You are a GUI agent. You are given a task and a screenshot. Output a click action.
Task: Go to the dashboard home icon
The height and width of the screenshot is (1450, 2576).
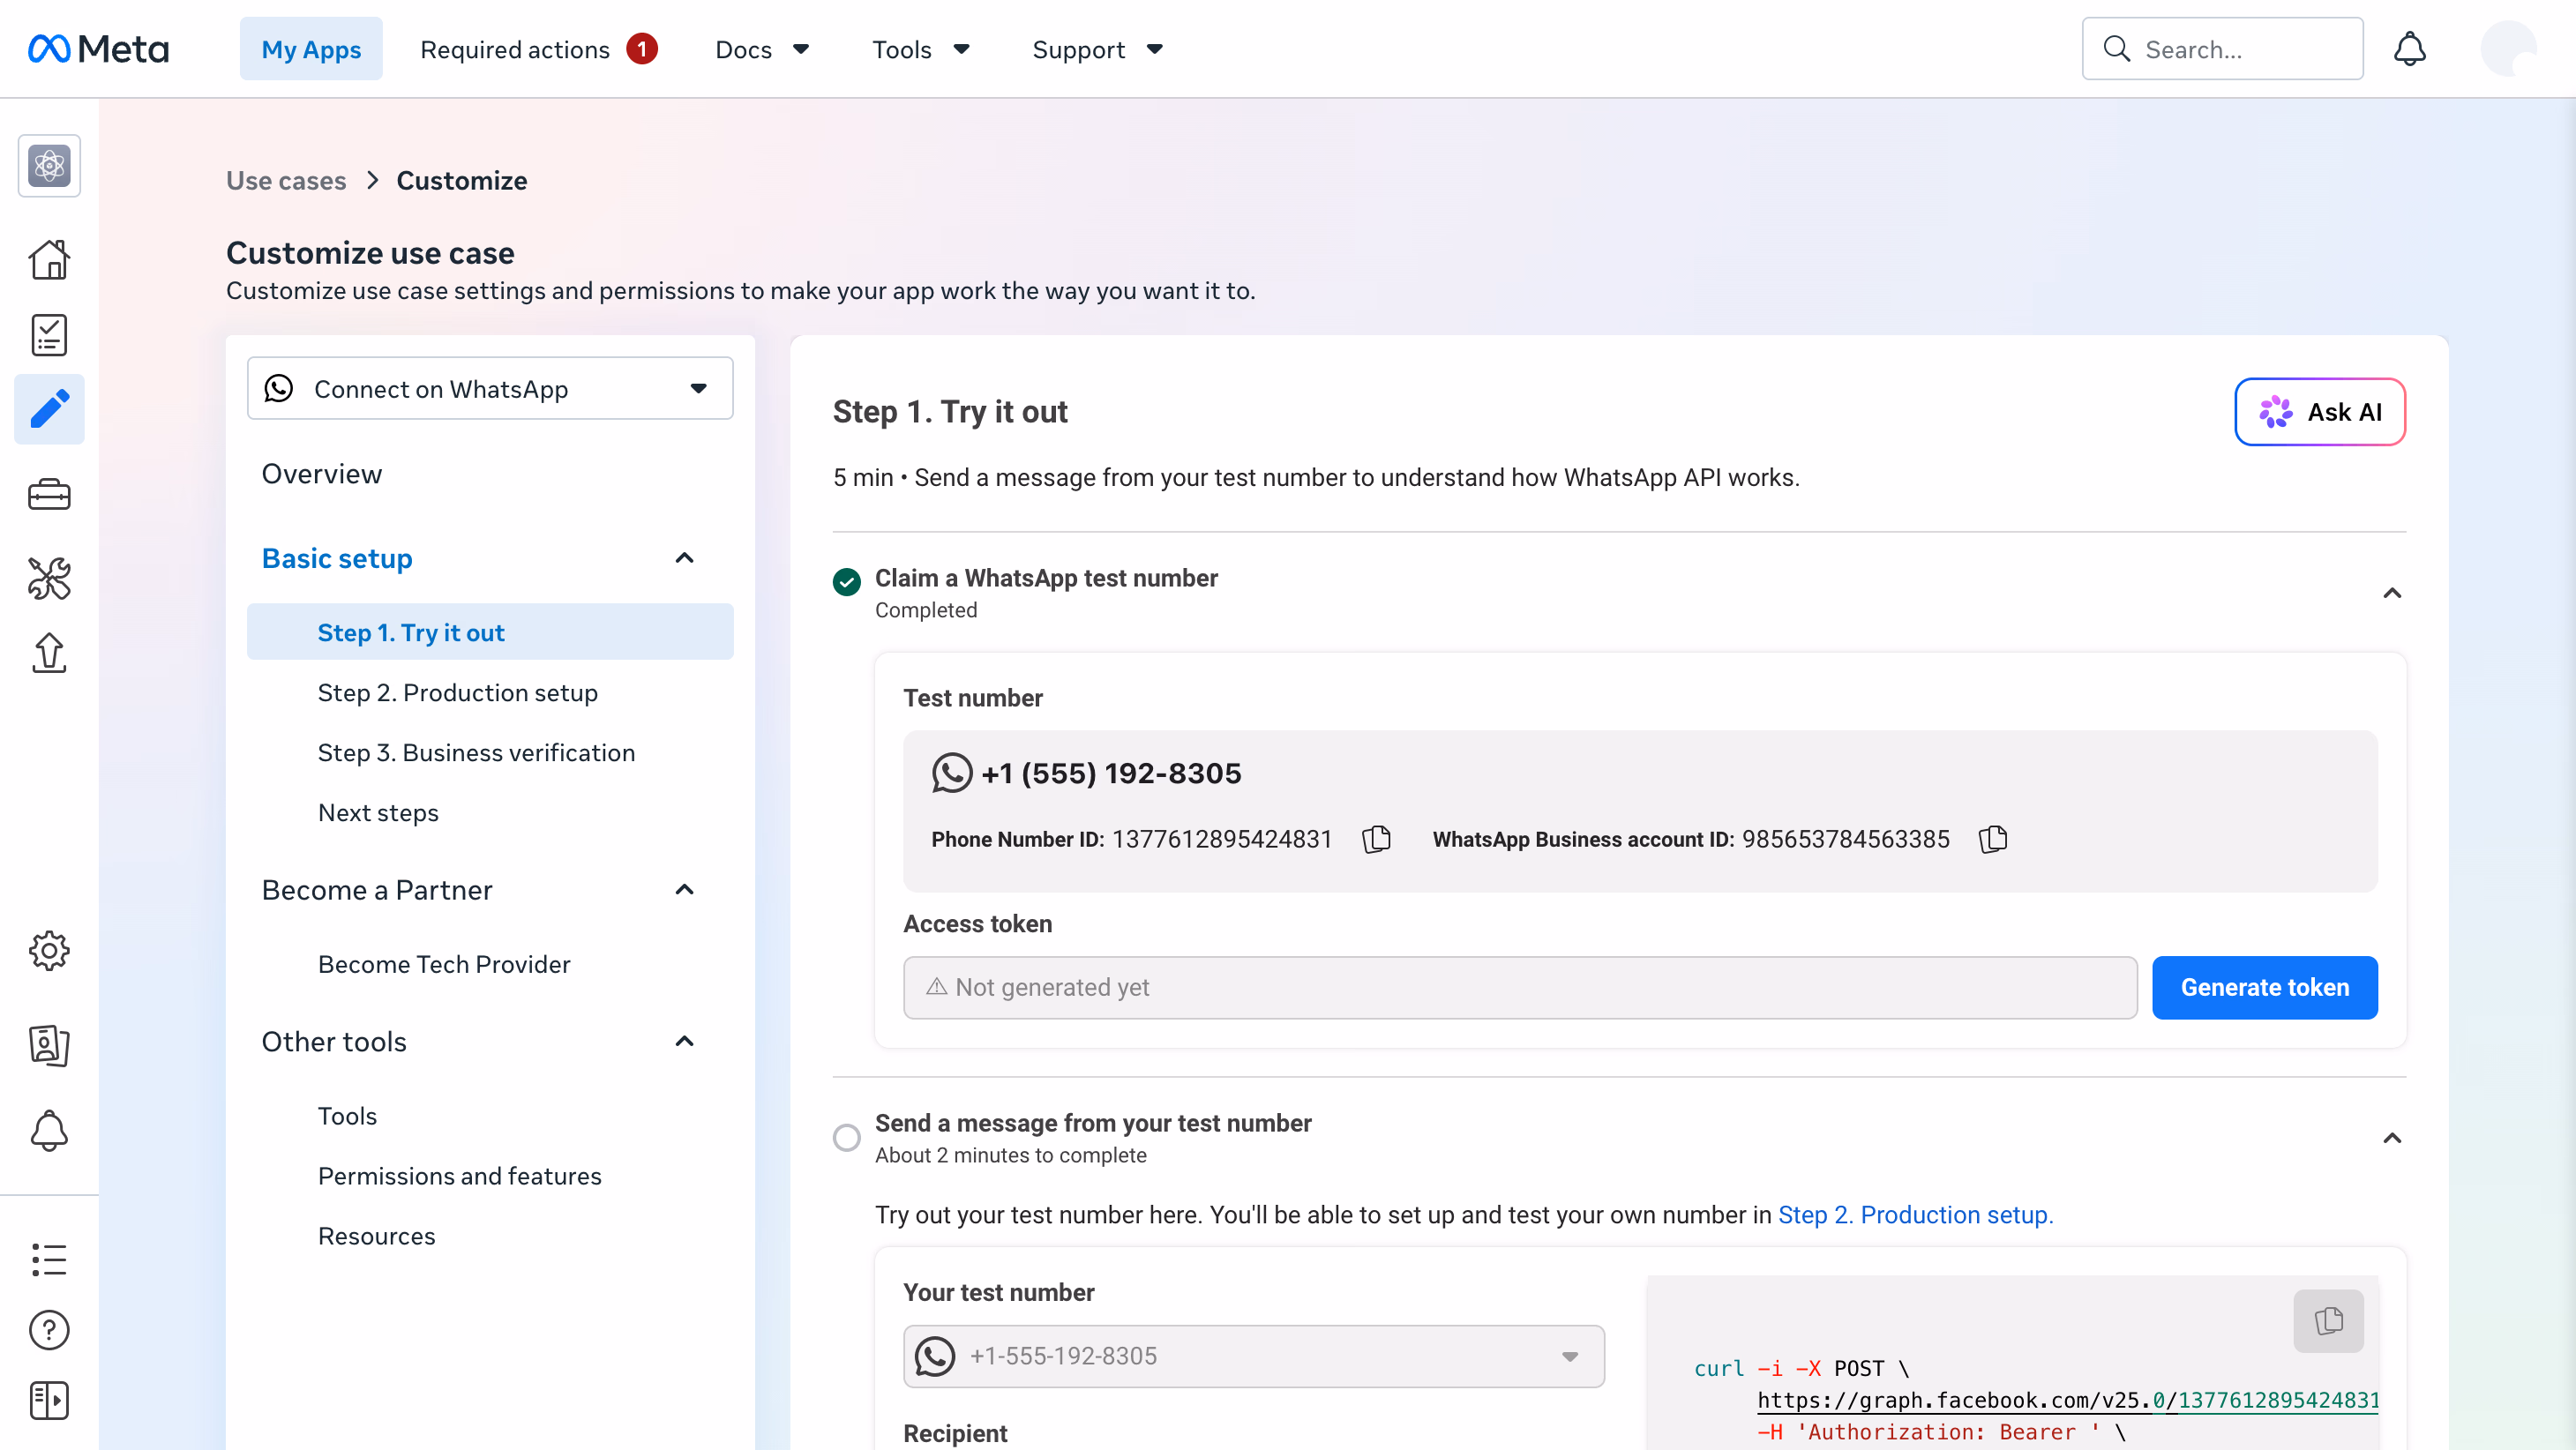click(x=49, y=259)
